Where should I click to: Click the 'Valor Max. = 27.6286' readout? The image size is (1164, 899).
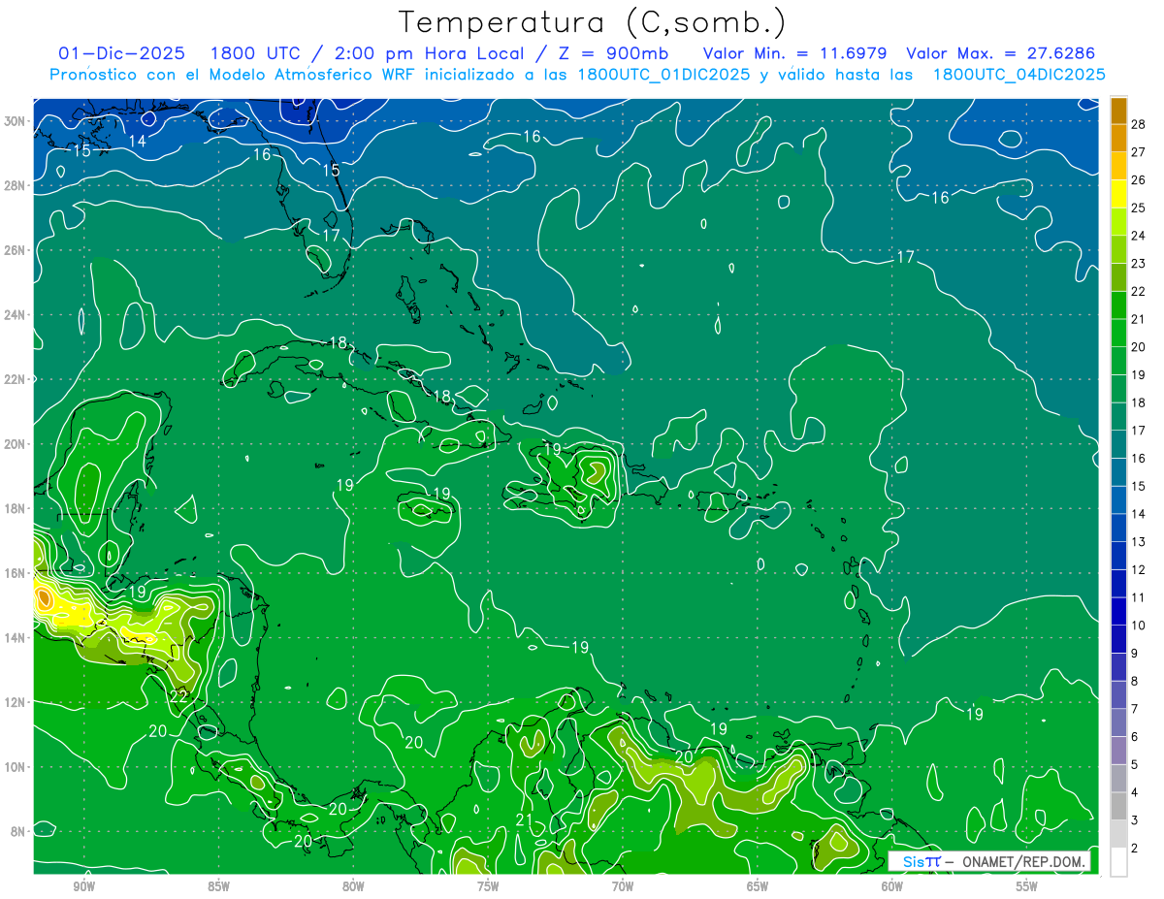(1000, 52)
